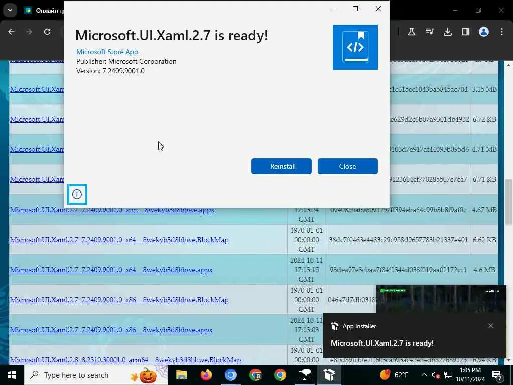The height and width of the screenshot is (385, 513).
Task: Click hash 93dea97e3cbaa7f84f1344d038f019aa02172cc1
Action: 398,270
